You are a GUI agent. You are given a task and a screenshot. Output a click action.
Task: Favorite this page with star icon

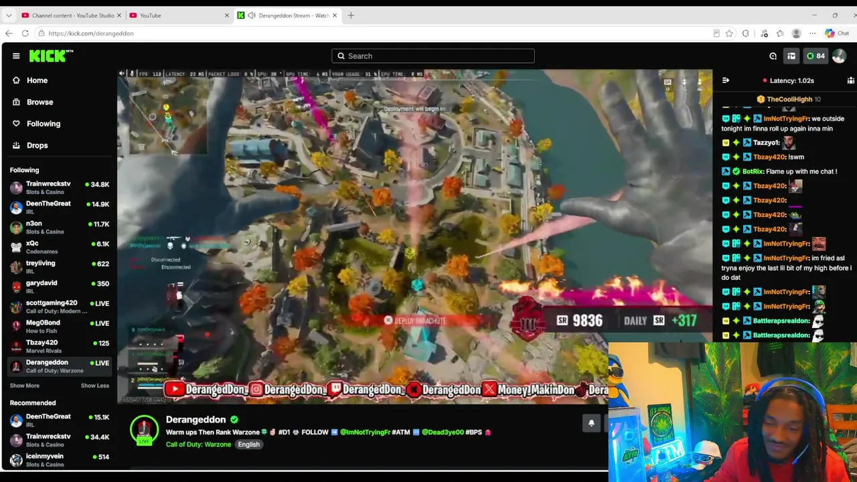729,33
